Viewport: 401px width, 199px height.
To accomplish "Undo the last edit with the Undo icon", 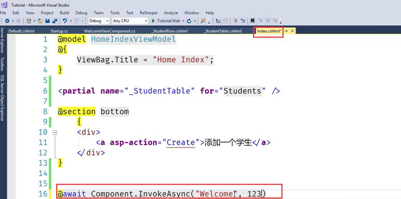I will tap(65, 21).
